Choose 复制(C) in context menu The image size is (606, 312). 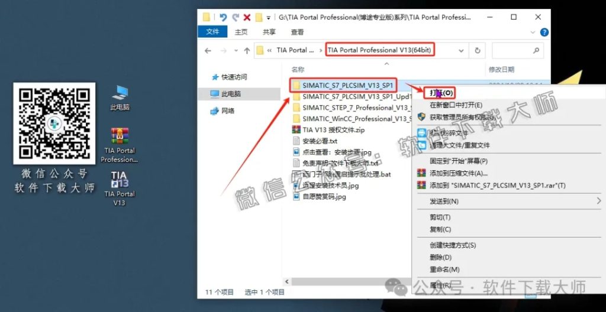440,229
